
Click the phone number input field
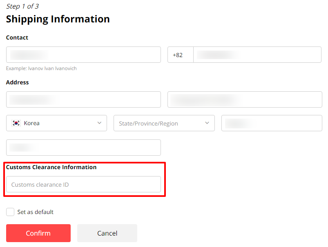(x=257, y=55)
